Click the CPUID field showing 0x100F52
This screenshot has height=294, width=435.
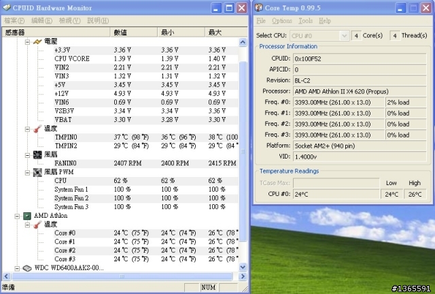coord(360,59)
